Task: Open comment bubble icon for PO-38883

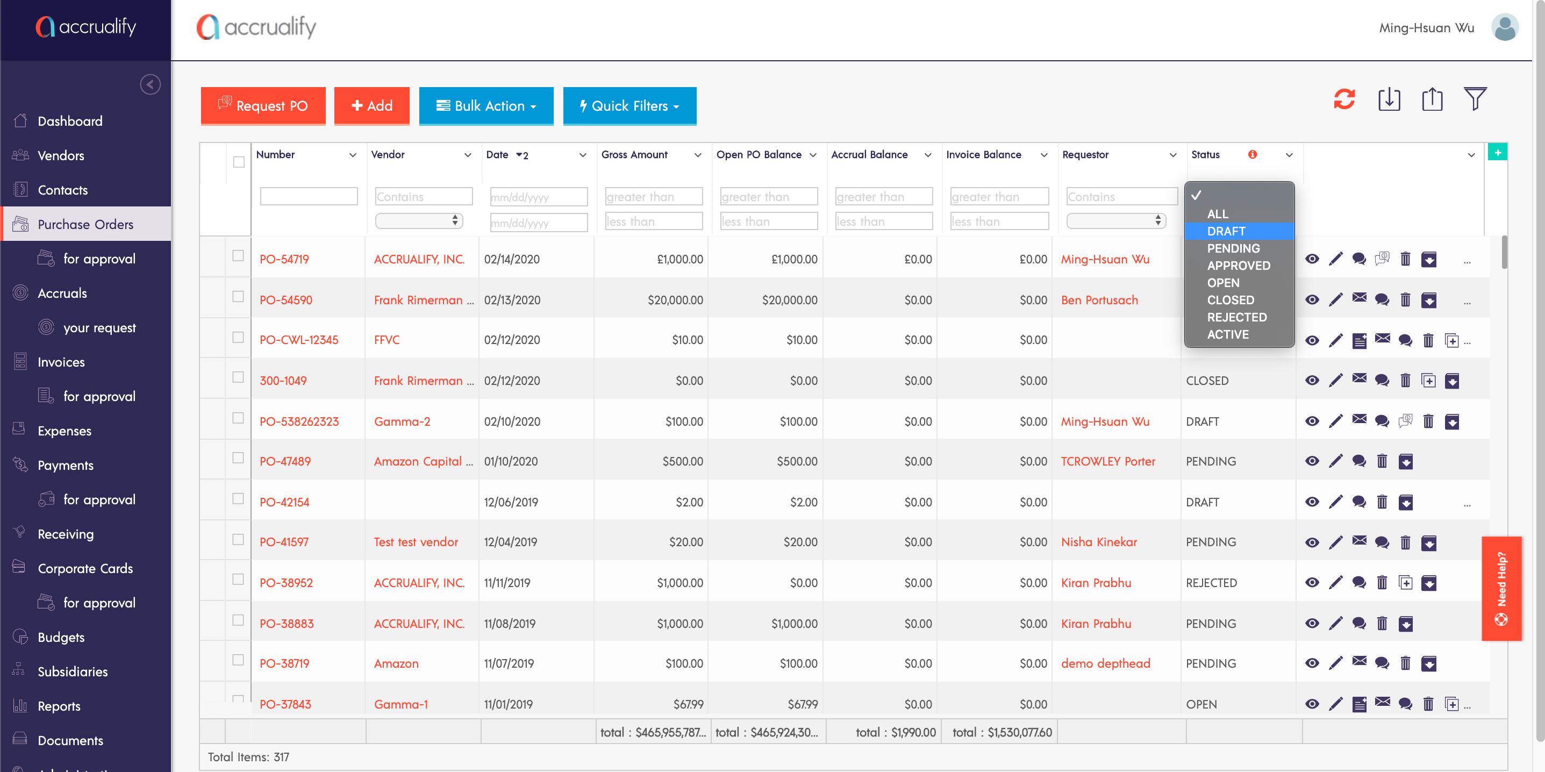Action: [x=1358, y=624]
